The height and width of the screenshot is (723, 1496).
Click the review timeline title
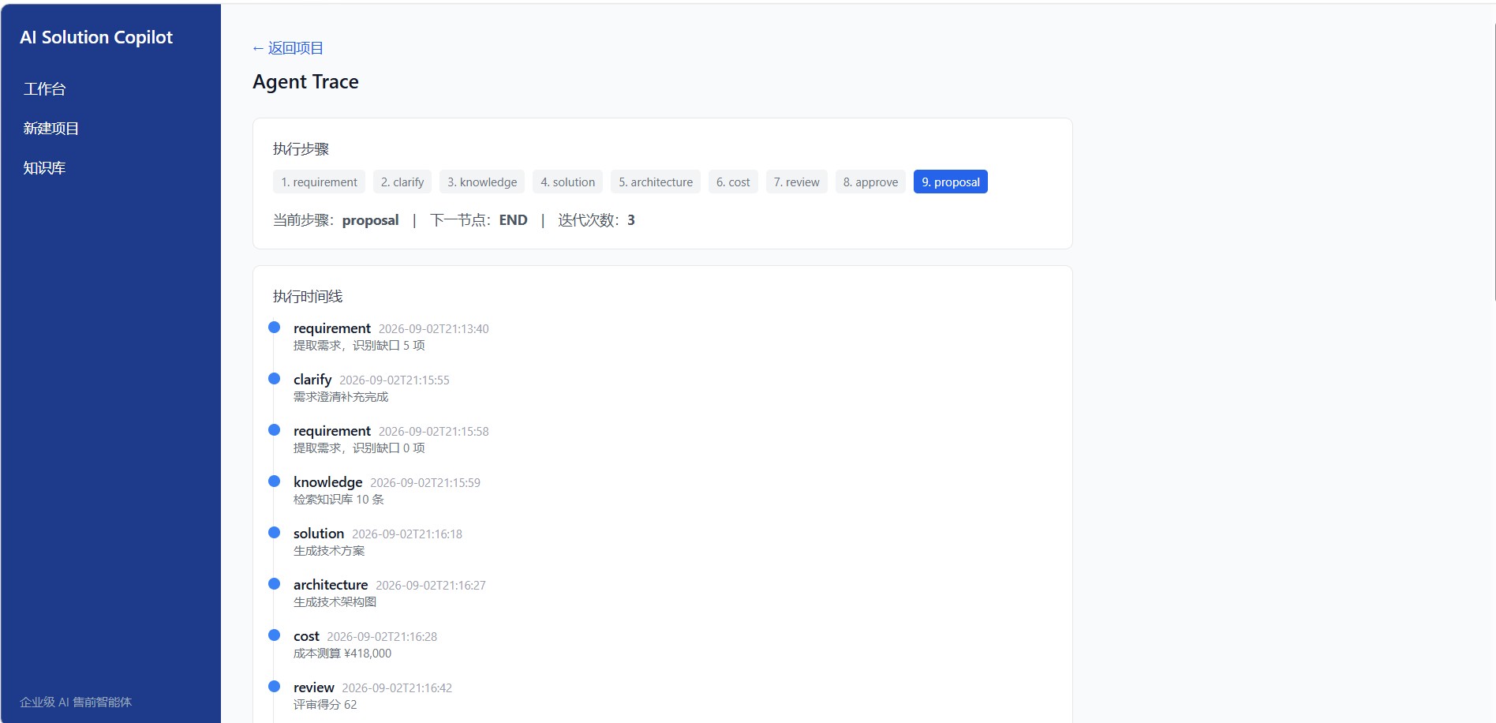coord(314,687)
